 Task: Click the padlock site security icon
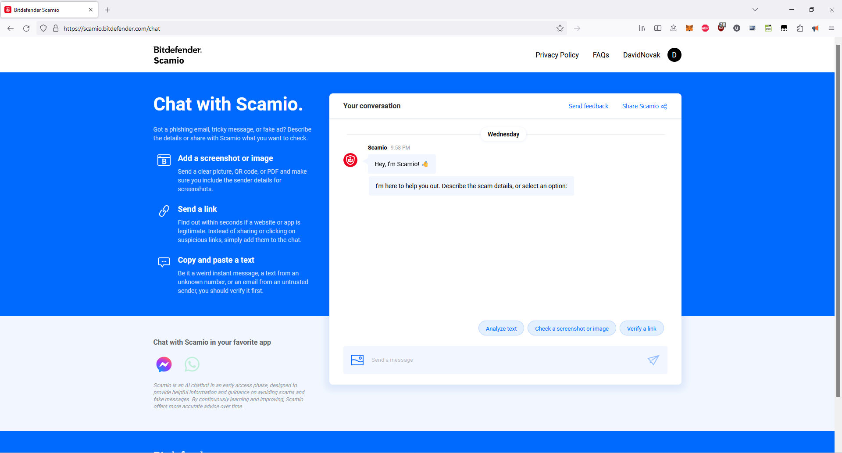tap(56, 29)
